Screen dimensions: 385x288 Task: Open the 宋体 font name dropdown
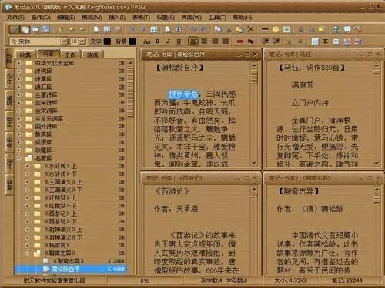tap(64, 41)
